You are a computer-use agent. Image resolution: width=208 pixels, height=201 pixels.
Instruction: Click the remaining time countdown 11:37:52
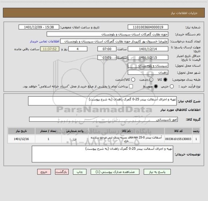[x=50, y=49]
